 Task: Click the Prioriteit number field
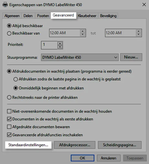point(49,45)
